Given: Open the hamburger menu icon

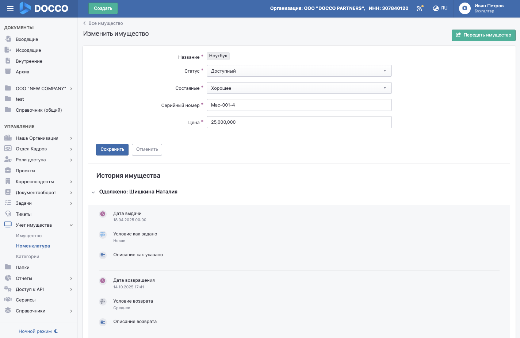Looking at the screenshot, I should point(10,8).
